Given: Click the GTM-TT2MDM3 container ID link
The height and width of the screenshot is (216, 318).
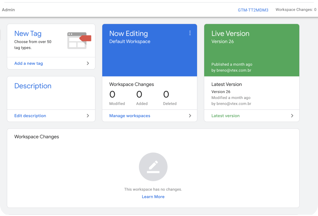Looking at the screenshot, I should click(x=253, y=10).
